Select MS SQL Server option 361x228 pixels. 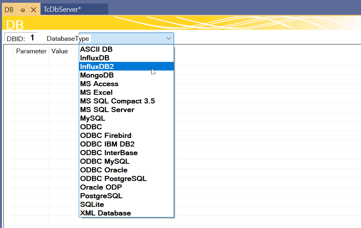click(x=126, y=110)
